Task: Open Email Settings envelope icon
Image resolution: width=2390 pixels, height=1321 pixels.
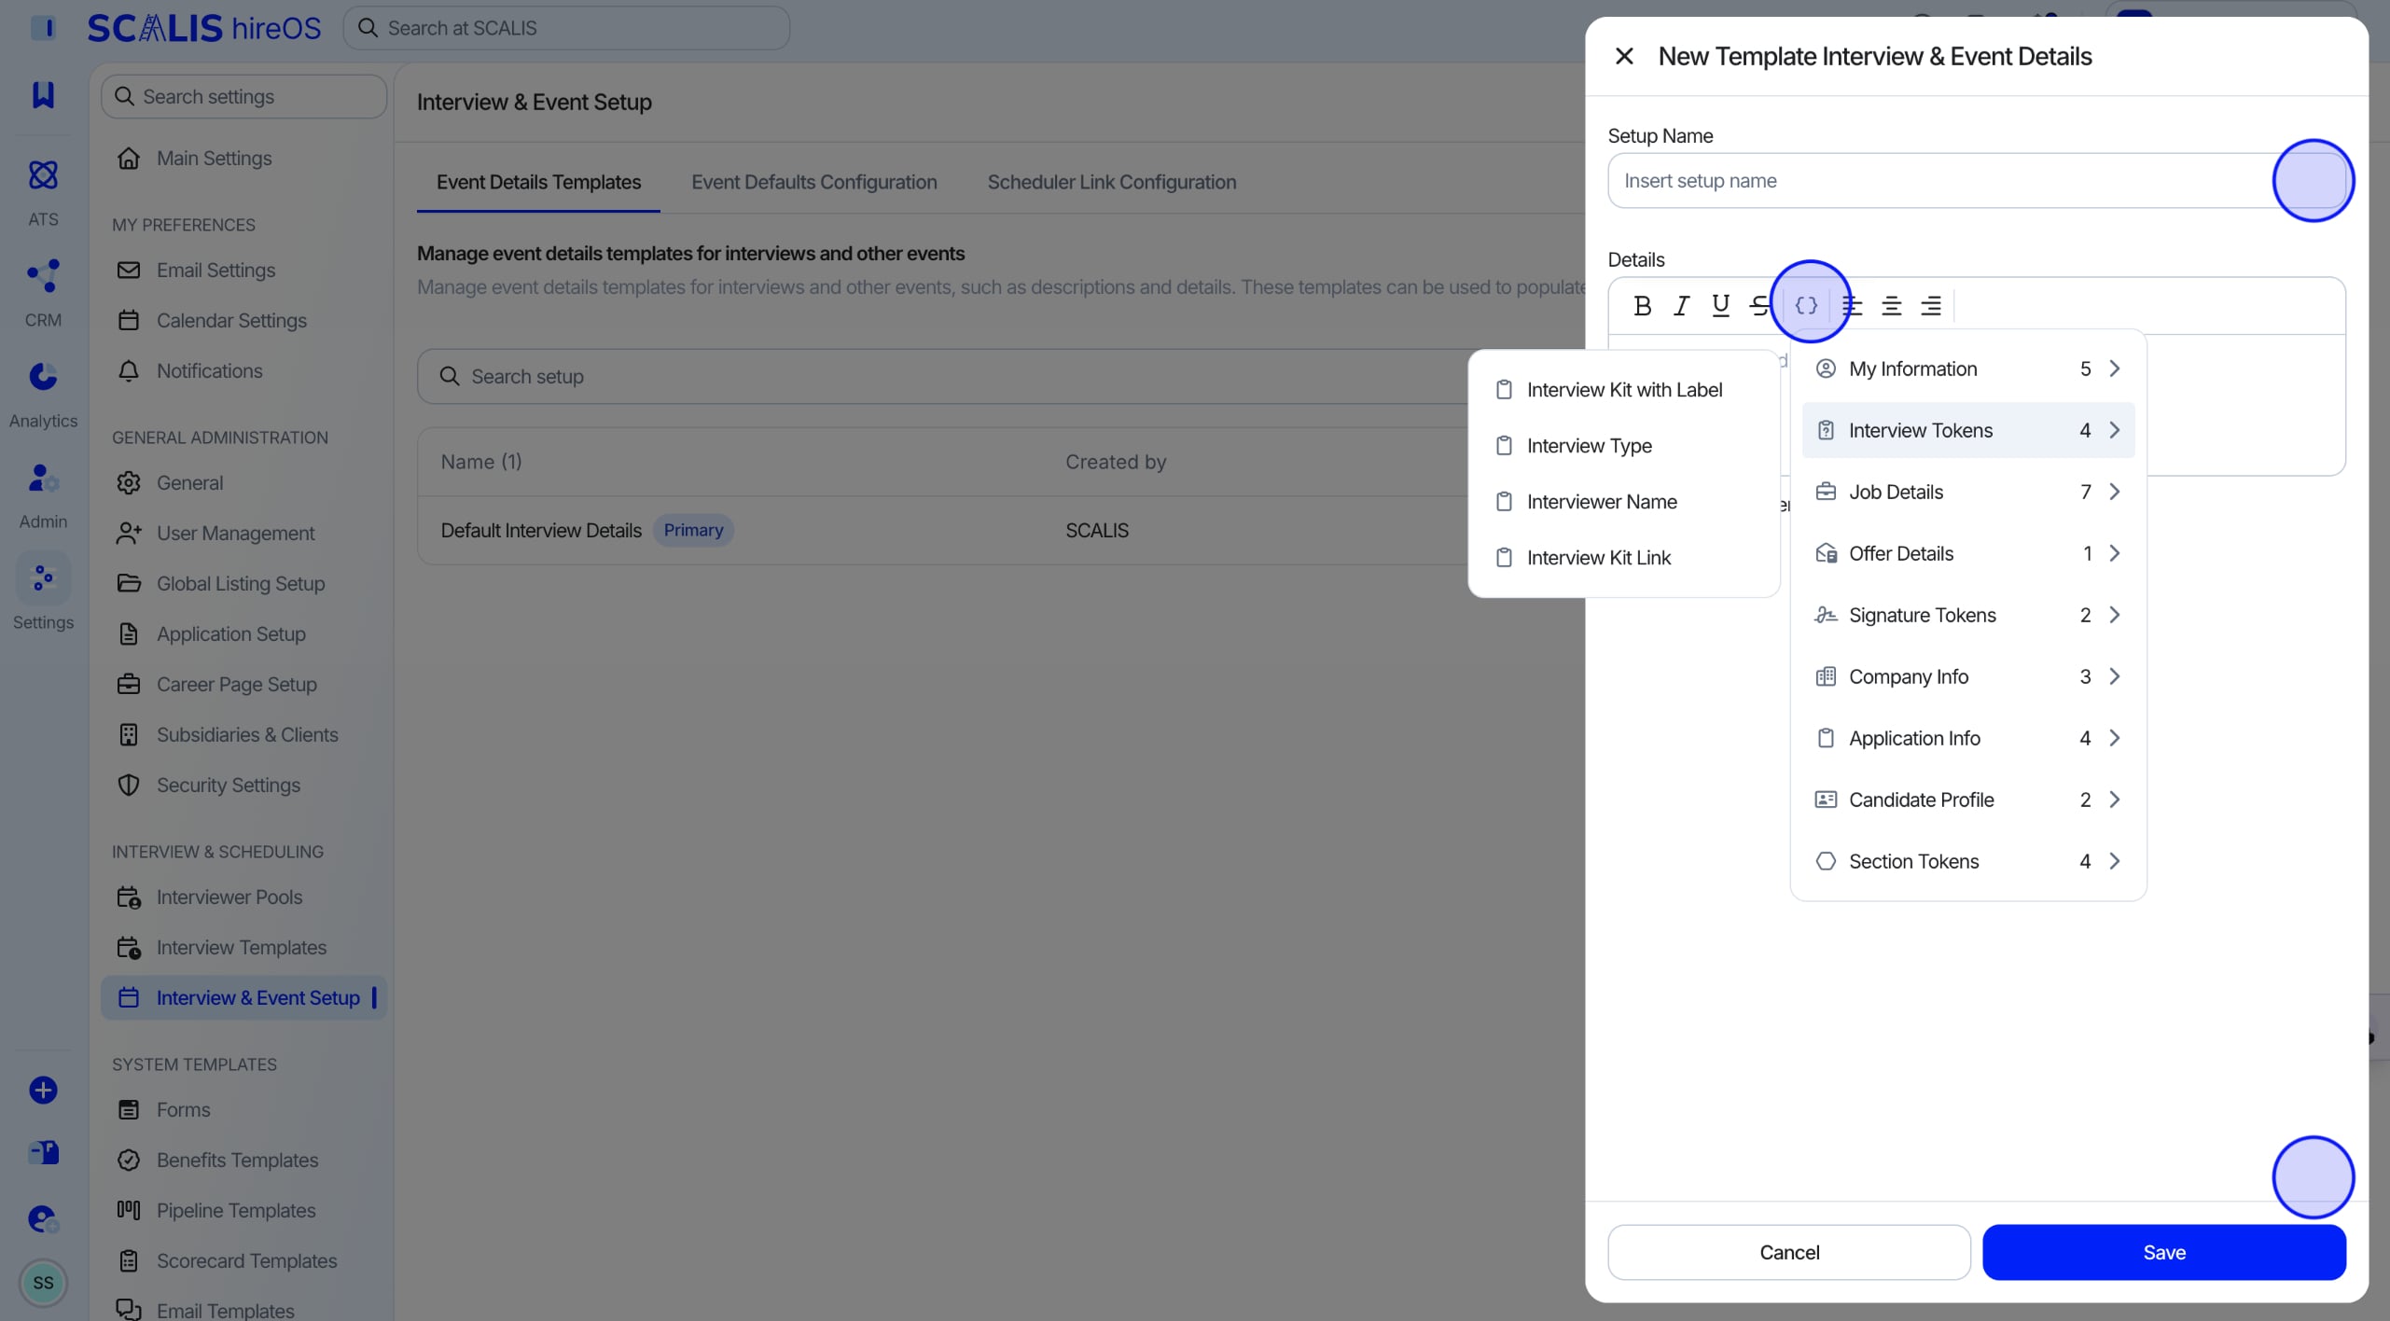Action: [129, 270]
